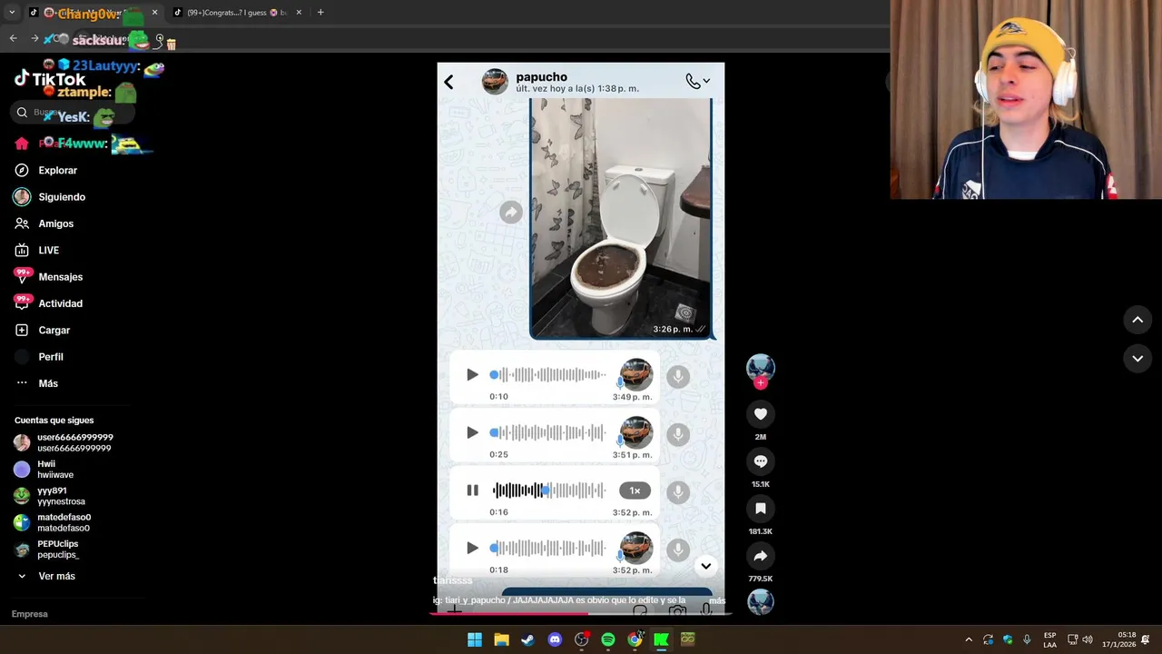
Task: Click the comments speech bubble icon
Action: point(761,461)
